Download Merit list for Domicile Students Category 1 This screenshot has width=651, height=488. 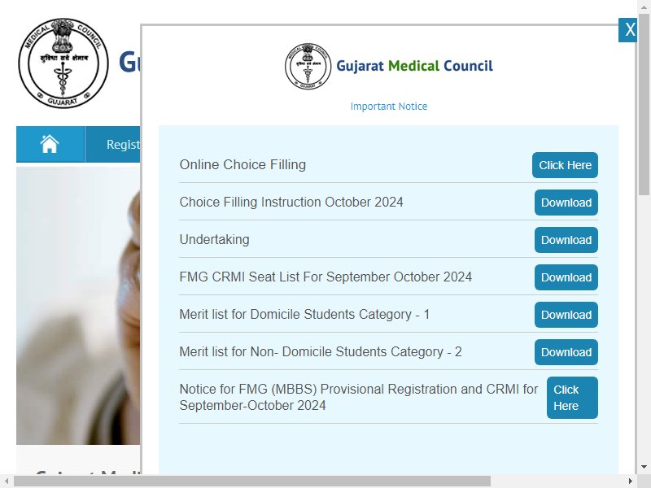566,315
